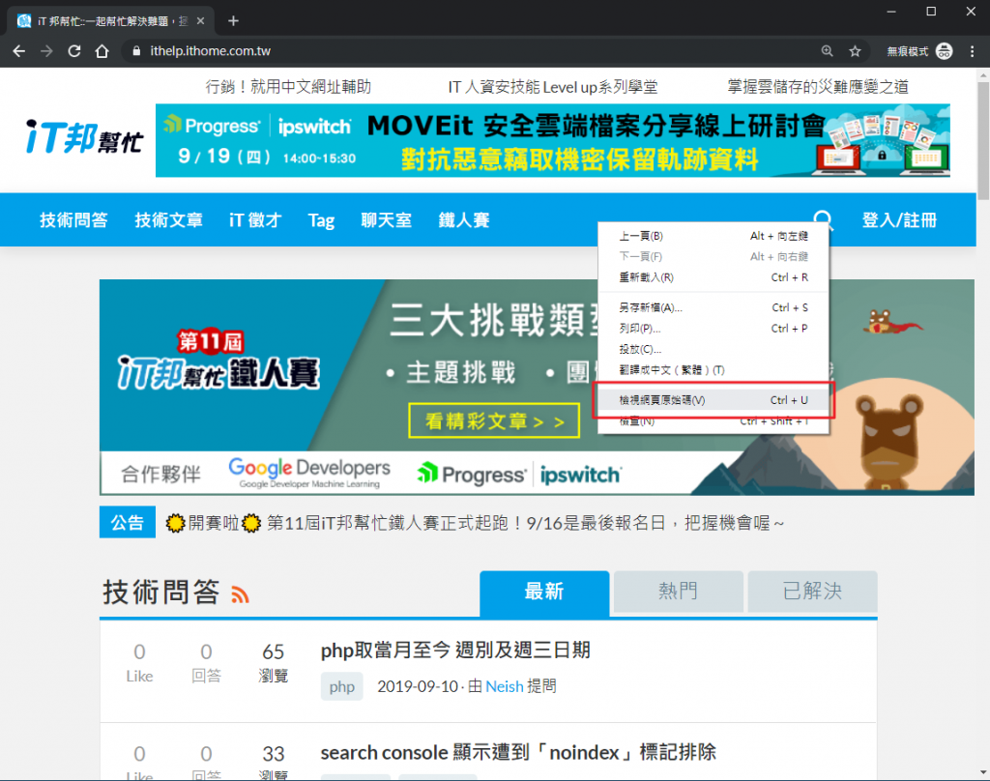Open 掌握雲儲存的災難應變之道 link
The height and width of the screenshot is (781, 990).
coord(818,86)
